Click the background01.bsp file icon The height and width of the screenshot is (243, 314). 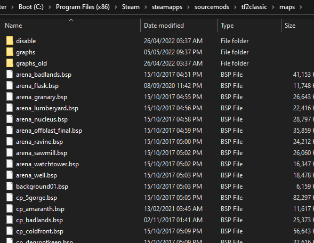[x=10, y=187]
